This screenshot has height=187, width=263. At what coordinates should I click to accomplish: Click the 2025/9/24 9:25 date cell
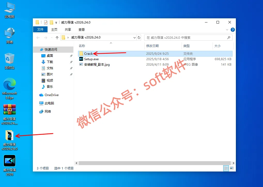pos(157,54)
